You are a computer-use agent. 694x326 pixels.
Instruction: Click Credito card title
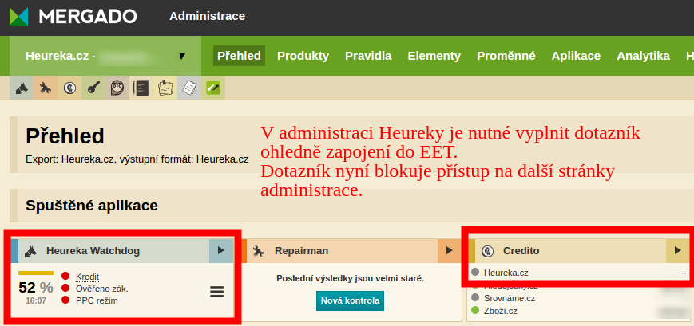tap(521, 251)
